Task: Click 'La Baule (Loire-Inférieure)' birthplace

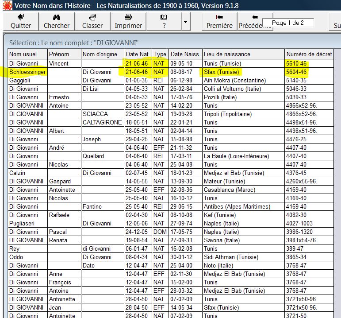Action: [x=243, y=156]
